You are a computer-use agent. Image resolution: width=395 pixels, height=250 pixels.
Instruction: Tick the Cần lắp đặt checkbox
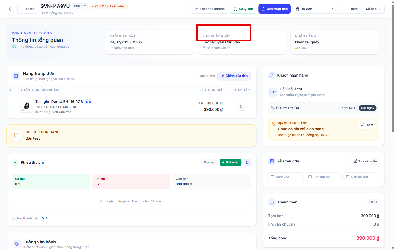[x=310, y=177]
